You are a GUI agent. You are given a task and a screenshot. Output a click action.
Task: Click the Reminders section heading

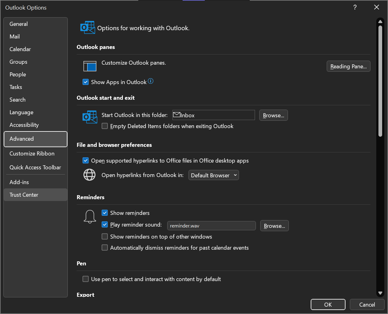[x=91, y=197]
